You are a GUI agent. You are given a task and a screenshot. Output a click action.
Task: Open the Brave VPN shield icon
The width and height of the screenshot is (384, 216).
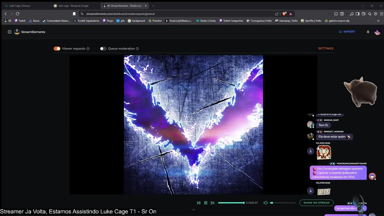tap(376, 14)
